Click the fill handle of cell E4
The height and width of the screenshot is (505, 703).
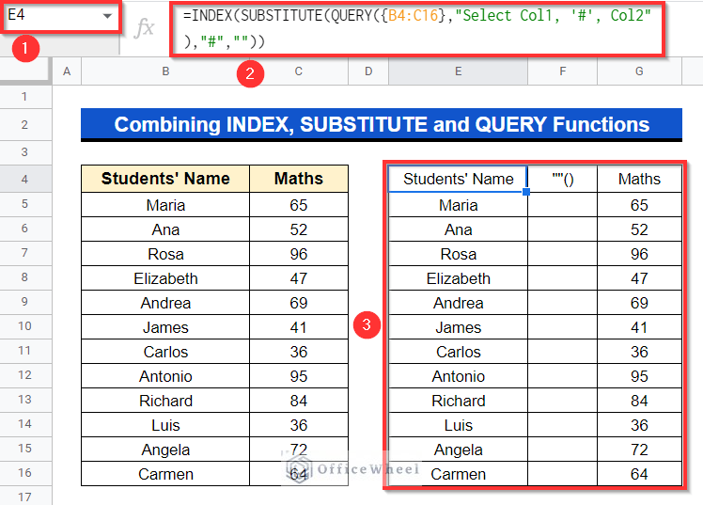(x=526, y=192)
